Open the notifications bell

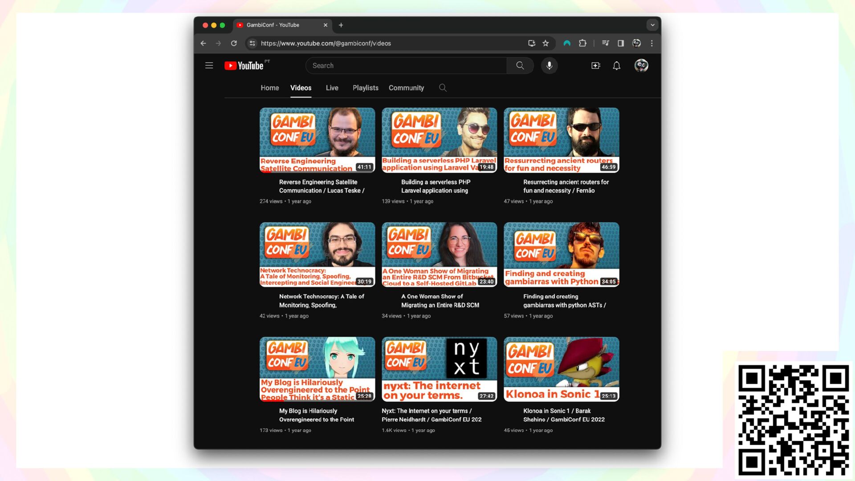[616, 66]
